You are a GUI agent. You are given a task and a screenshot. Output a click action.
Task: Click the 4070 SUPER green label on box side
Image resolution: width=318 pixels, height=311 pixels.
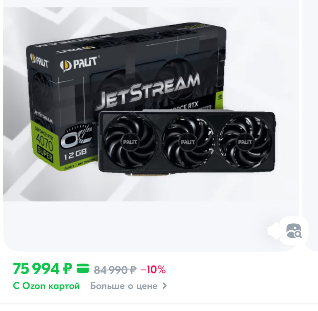(x=44, y=145)
